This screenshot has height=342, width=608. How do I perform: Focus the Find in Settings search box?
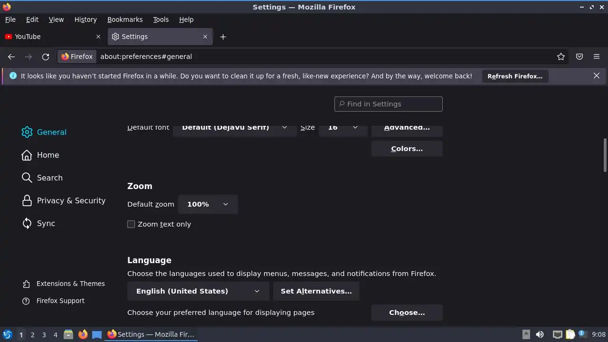tap(389, 104)
